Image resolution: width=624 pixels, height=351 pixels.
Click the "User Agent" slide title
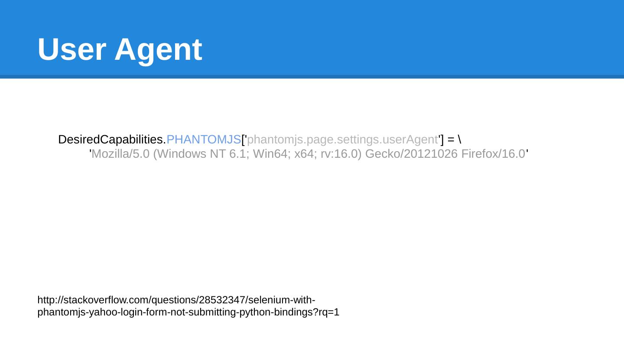point(120,49)
